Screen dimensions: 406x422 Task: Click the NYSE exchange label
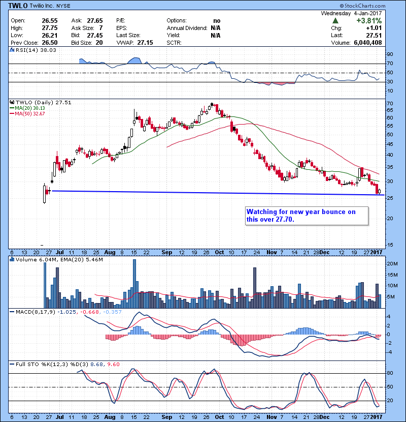click(x=63, y=6)
